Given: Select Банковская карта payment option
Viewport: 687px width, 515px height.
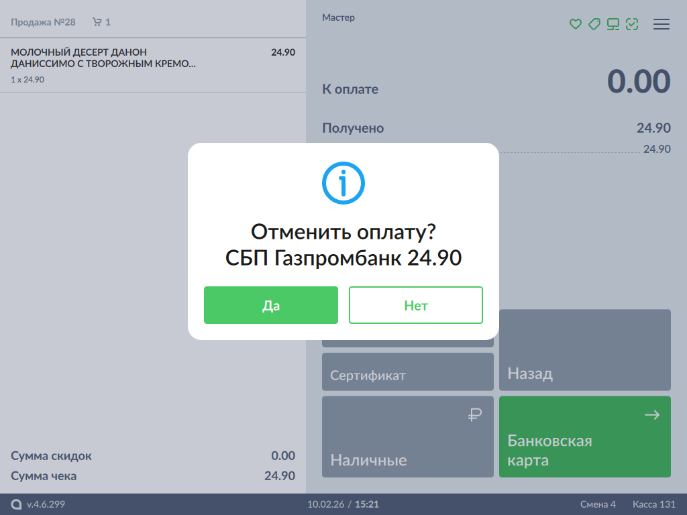Looking at the screenshot, I should [585, 437].
